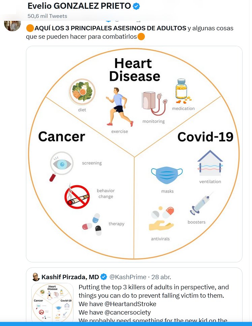This screenshot has width=252, height=326.
Task: Click Kashif Pirzada's small avatar
Action: point(35,277)
